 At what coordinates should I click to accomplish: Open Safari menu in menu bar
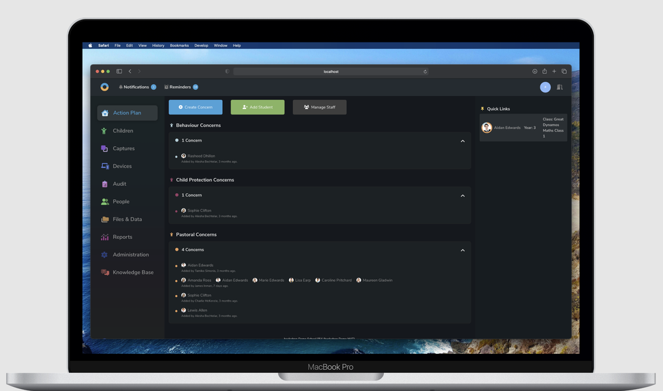103,46
